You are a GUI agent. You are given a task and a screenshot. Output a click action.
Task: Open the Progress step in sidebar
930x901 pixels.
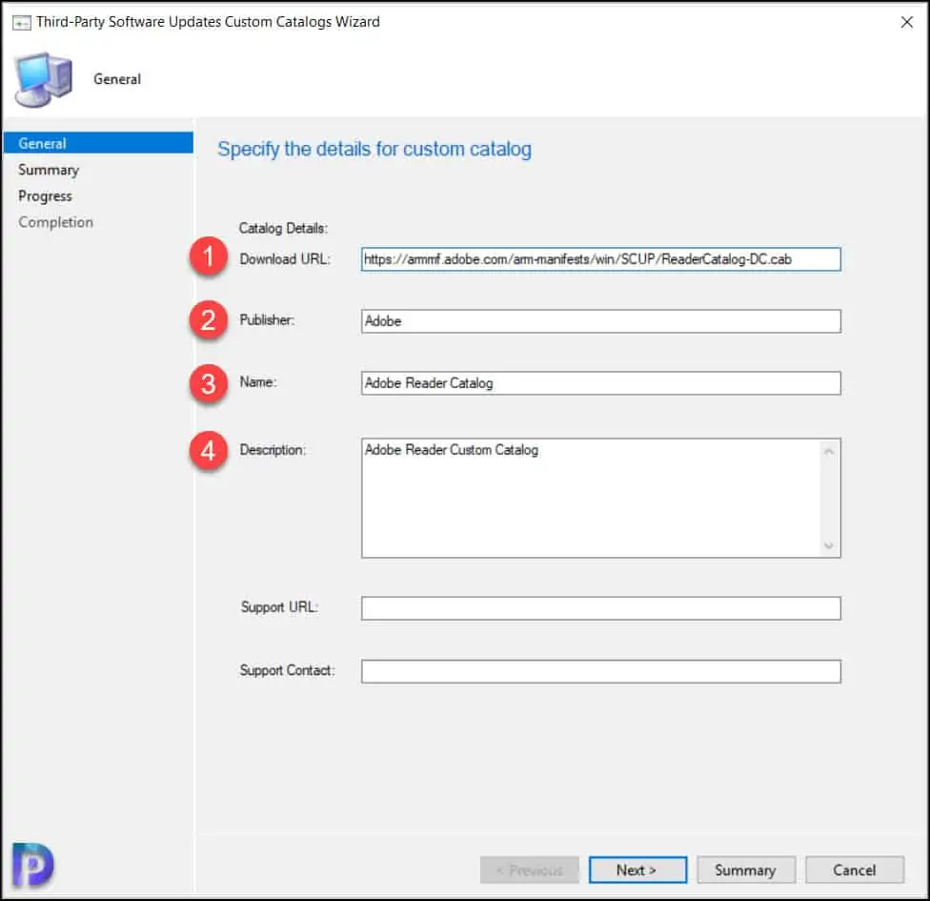45,195
